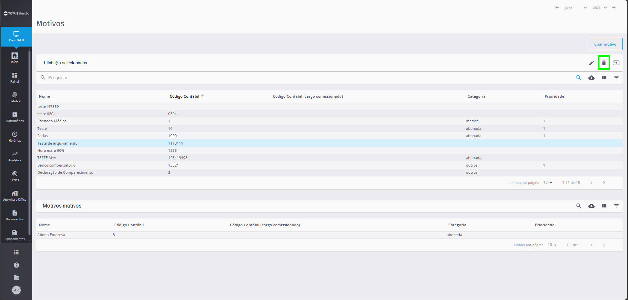Sort inativos table by Nome header
This screenshot has width=628, height=300.
45,225
